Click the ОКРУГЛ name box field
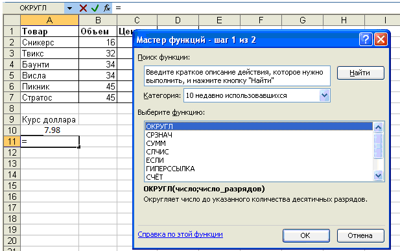Image resolution: width=400 pixels, height=251 pixels. coord(34,8)
